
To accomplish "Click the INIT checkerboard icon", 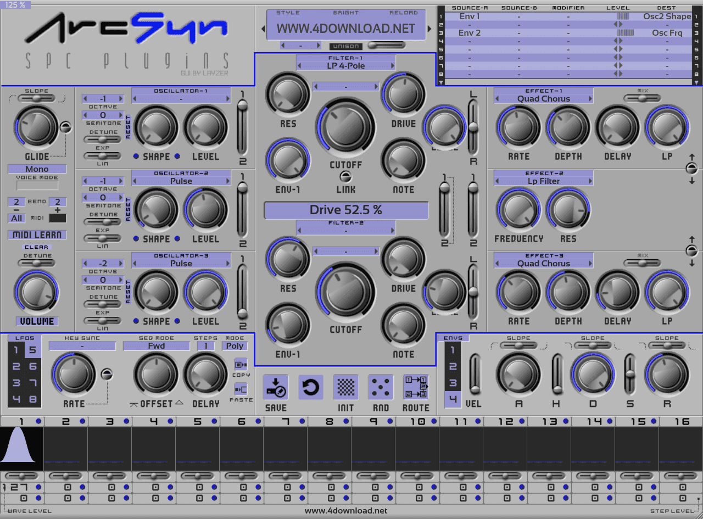I will pos(346,388).
